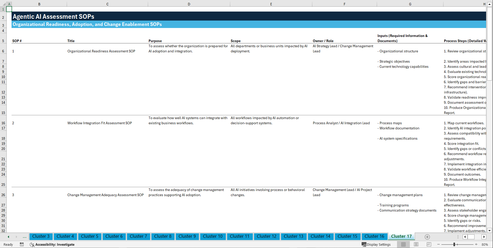Open the Cluster 13 worksheet tab
This screenshot has width=493, height=248.
pyautogui.click(x=294, y=236)
